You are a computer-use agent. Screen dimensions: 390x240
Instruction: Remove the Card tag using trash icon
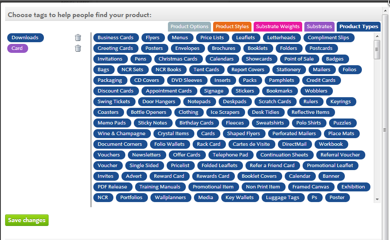pos(78,48)
